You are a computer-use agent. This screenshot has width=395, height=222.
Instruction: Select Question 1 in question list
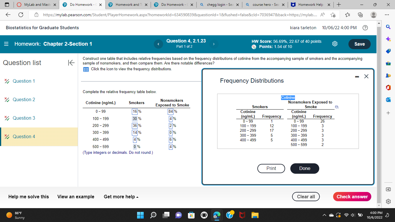coord(24,81)
